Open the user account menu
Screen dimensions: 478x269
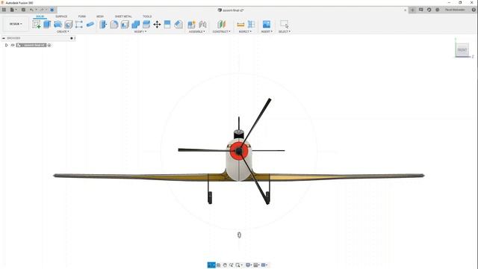(455, 10)
